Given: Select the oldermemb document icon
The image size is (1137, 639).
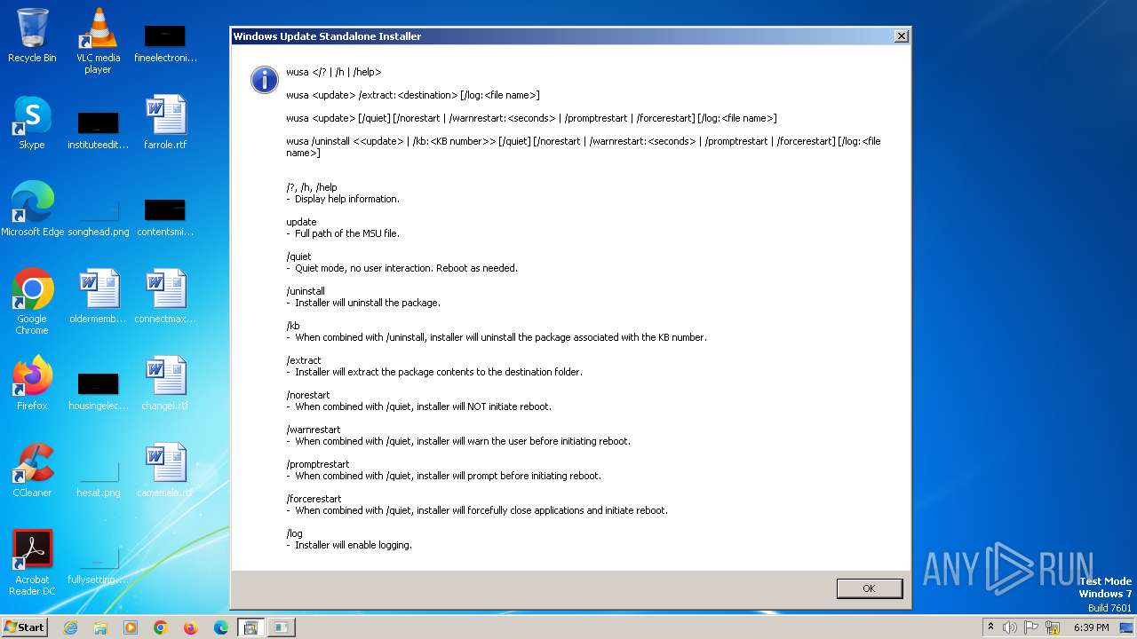Looking at the screenshot, I should [x=98, y=296].
